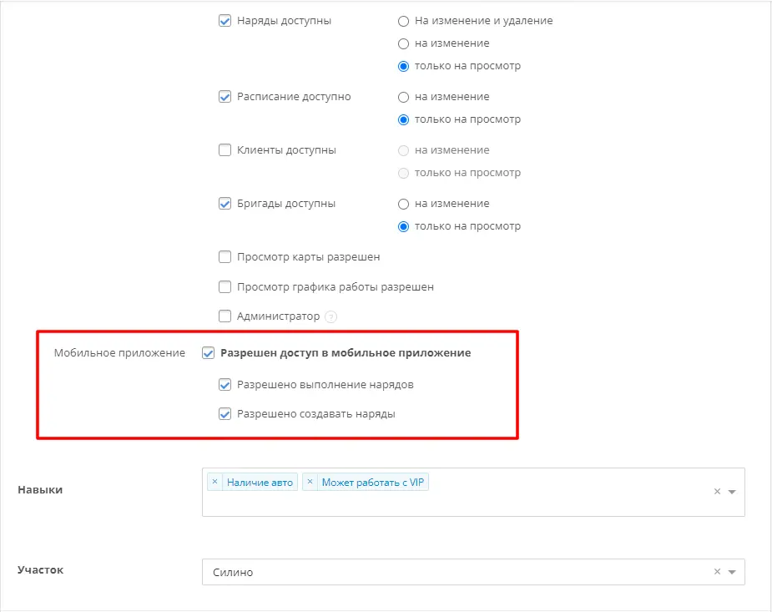Remove the 'Может работать с VIP' tag
This screenshot has width=772, height=612.
pyautogui.click(x=310, y=482)
